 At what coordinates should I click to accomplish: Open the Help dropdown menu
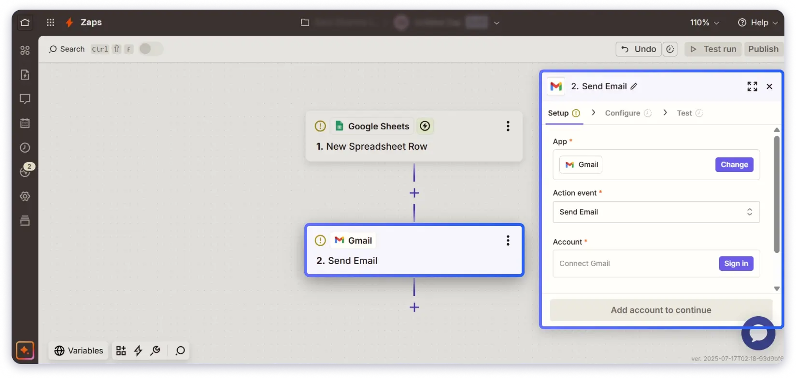coord(758,23)
